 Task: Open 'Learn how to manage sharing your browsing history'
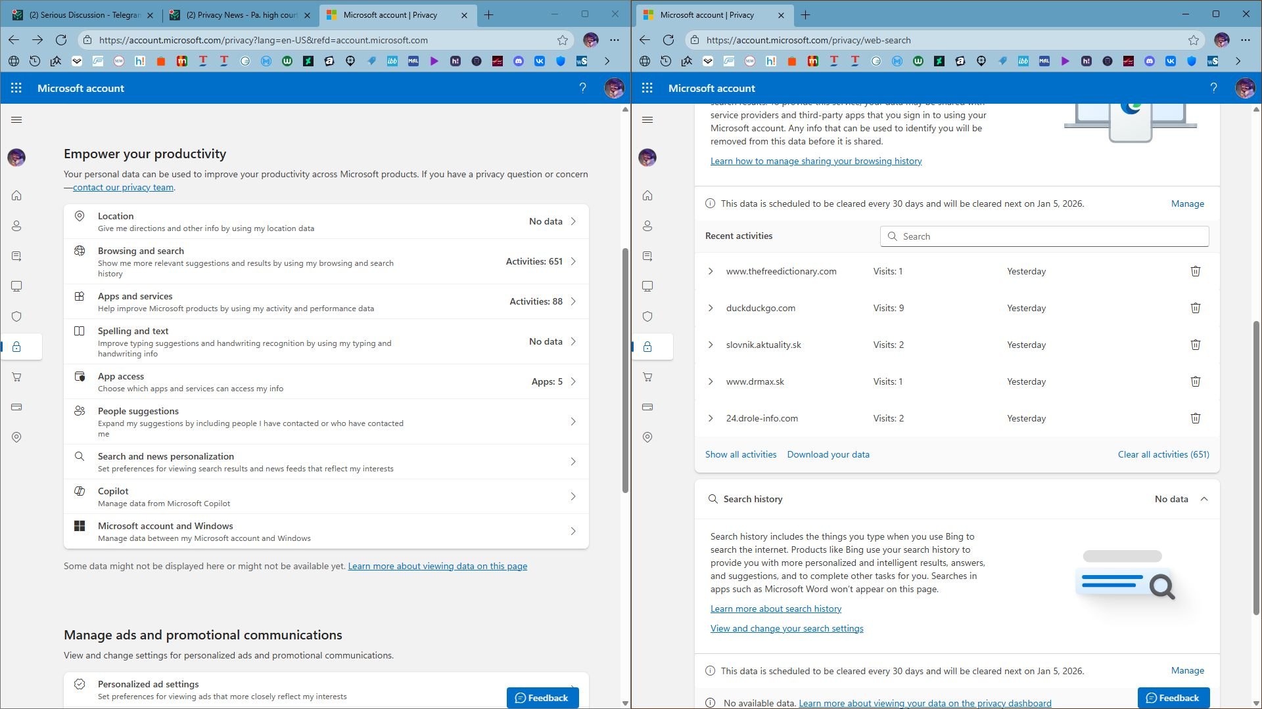tap(816, 161)
